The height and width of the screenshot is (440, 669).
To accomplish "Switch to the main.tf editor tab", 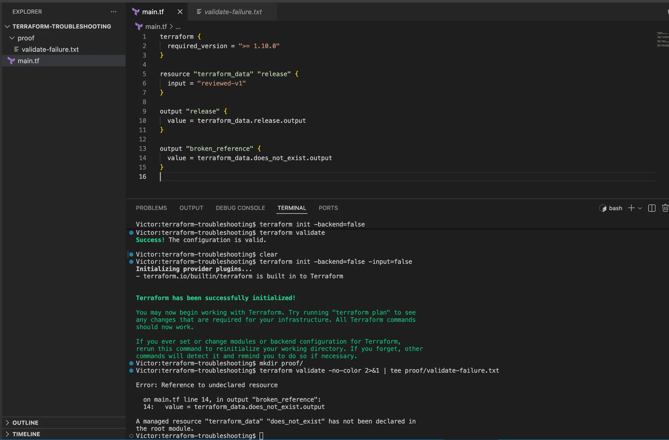I will pyautogui.click(x=153, y=12).
